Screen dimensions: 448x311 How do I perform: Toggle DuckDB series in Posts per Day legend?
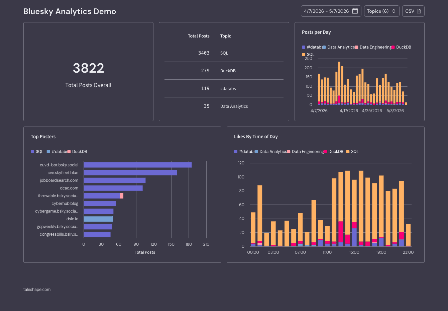(x=401, y=47)
